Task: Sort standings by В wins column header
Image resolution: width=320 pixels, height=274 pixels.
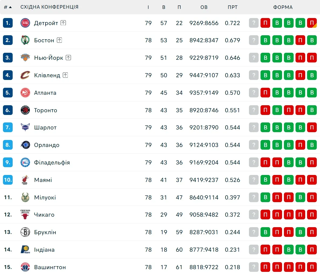Action: click(x=164, y=7)
